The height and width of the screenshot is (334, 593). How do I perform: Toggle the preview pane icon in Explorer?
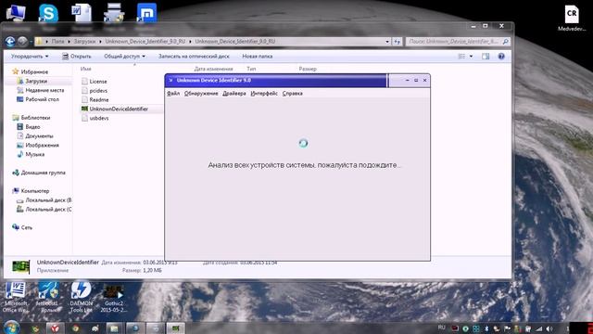(486, 56)
